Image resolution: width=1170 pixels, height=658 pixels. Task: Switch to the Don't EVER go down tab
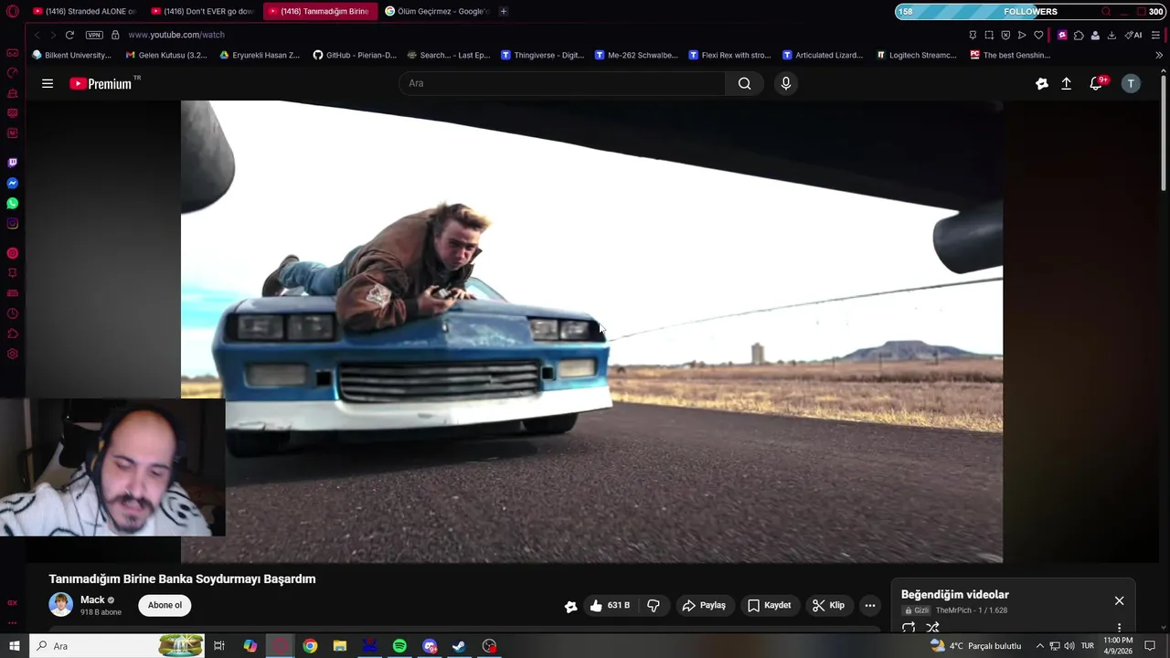click(203, 11)
